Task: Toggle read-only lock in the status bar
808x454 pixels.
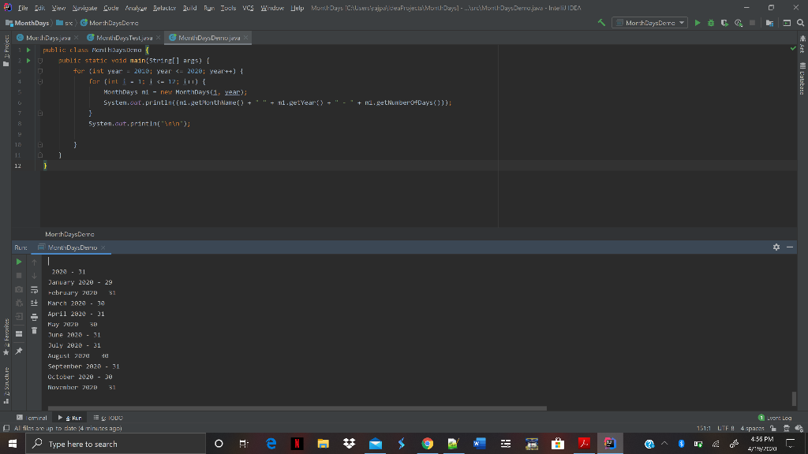Action: click(774, 429)
